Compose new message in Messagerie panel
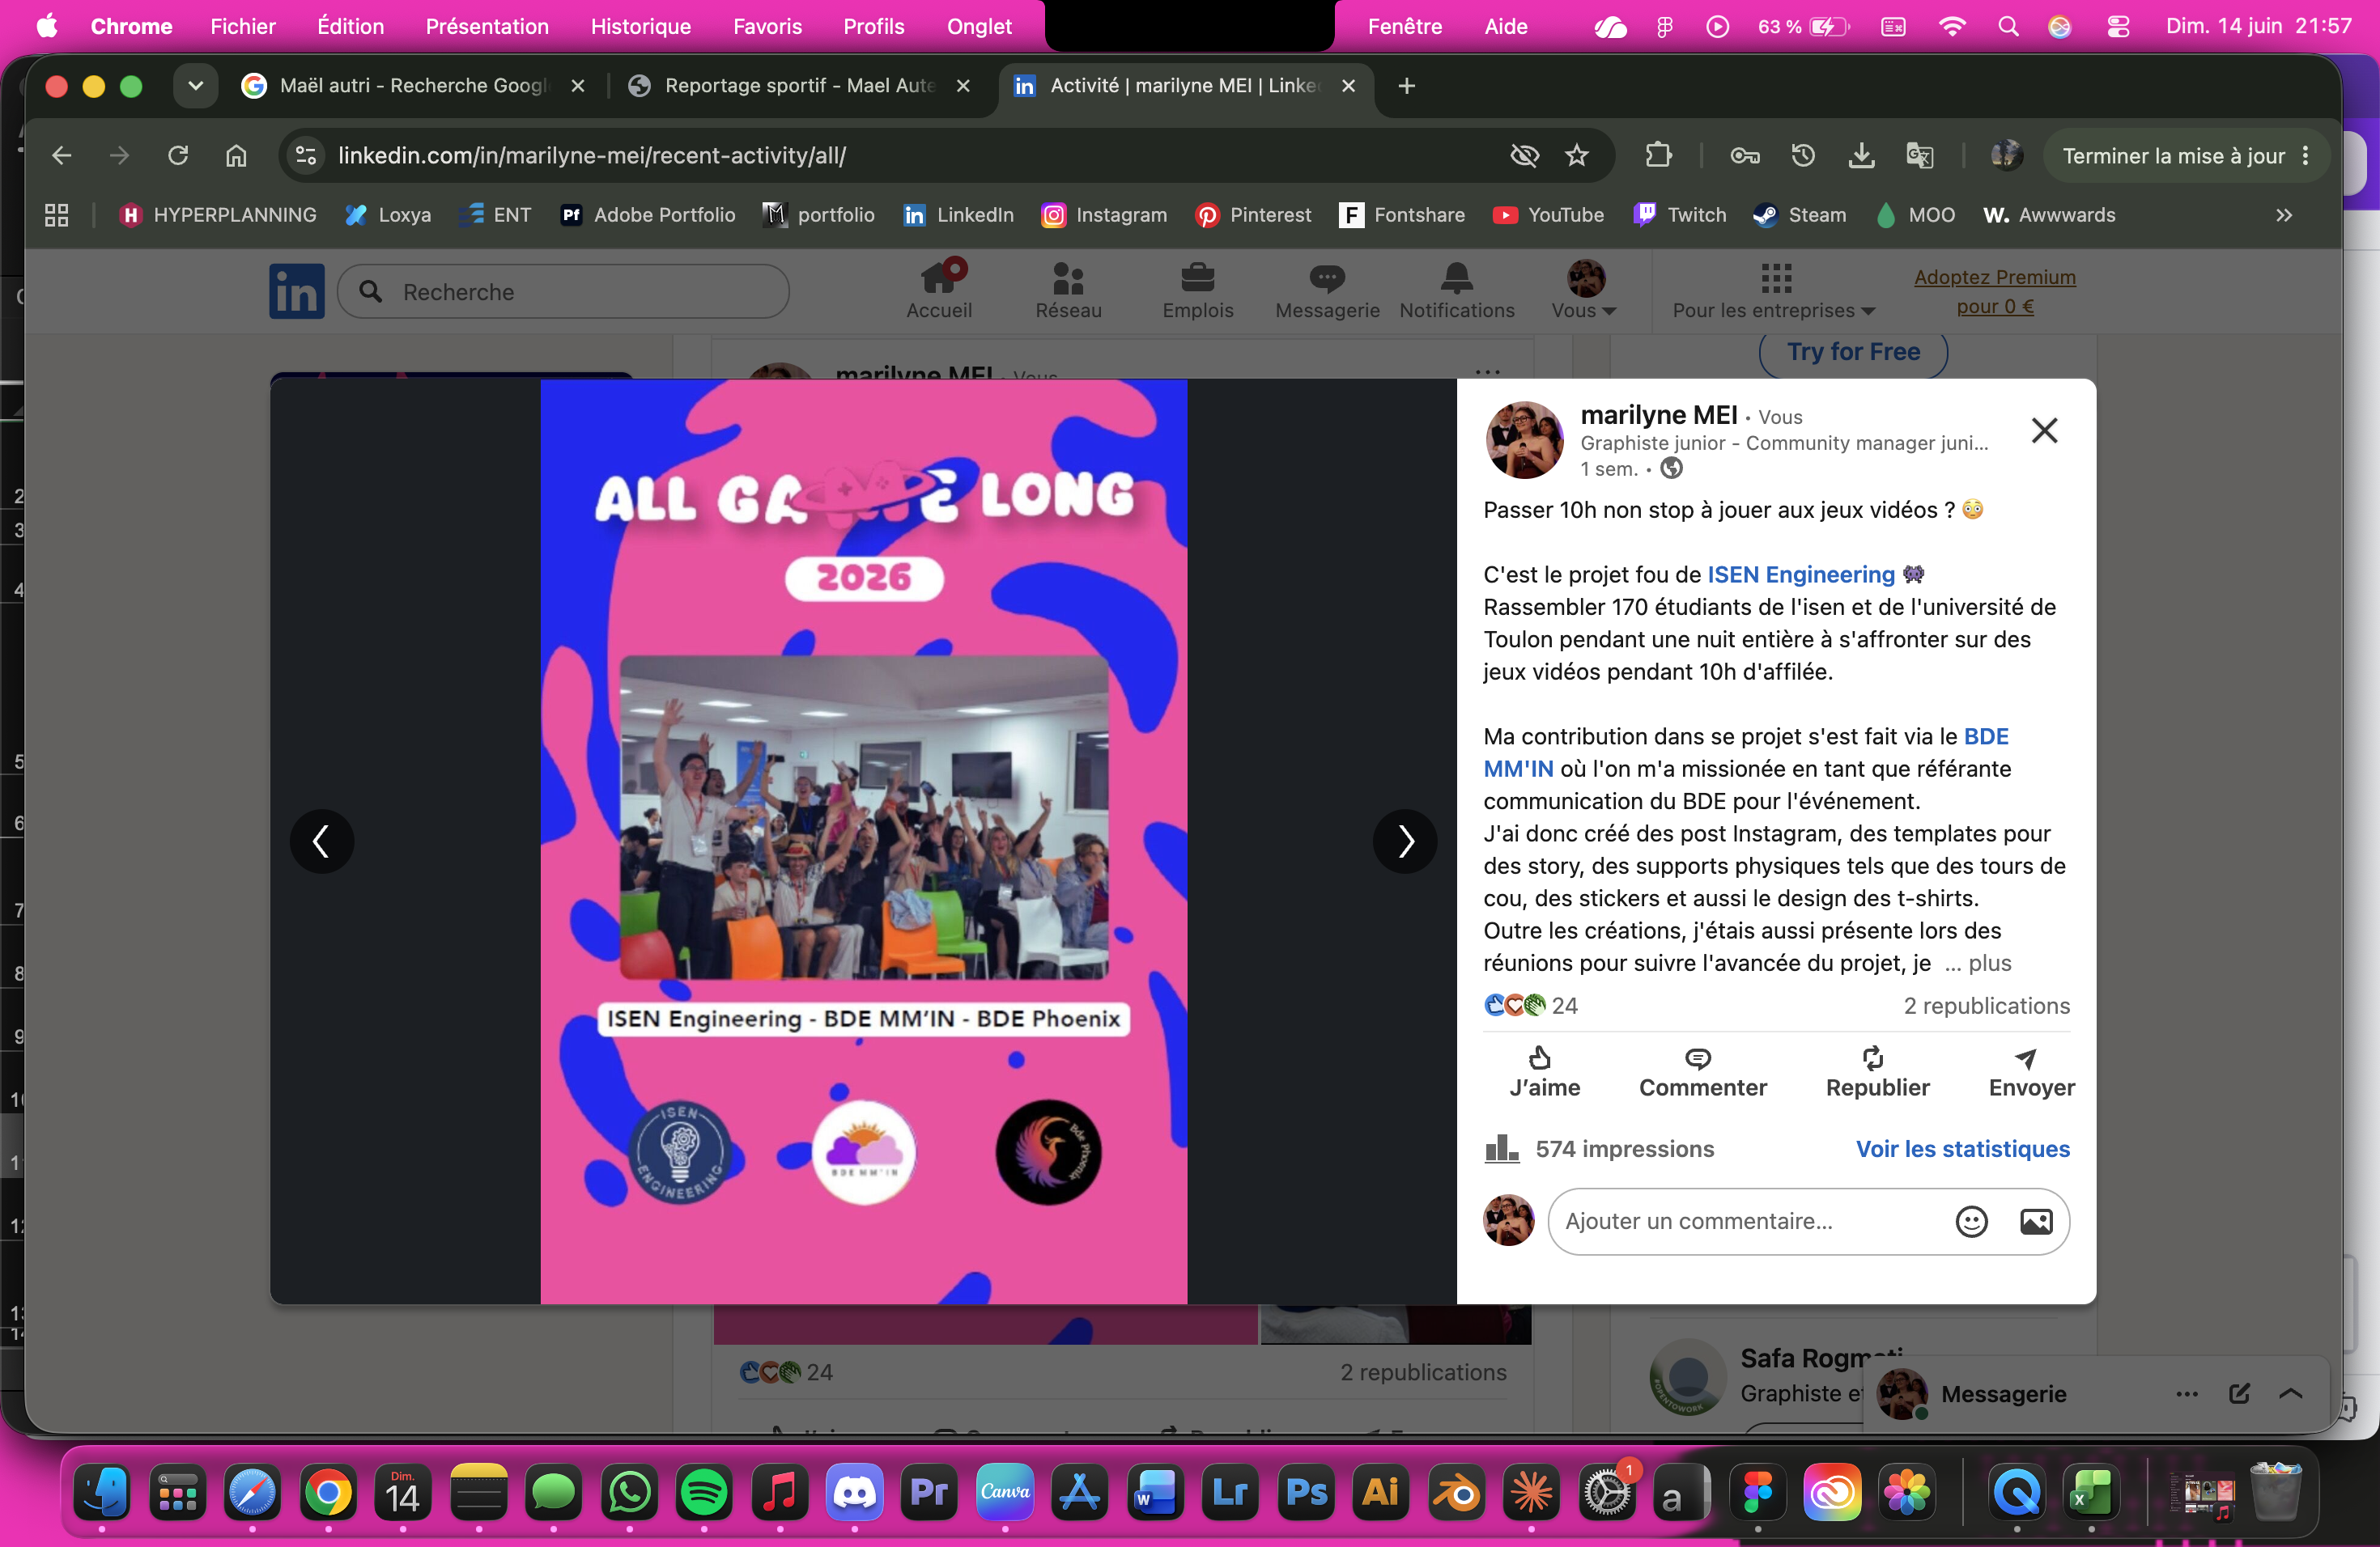 (x=2239, y=1394)
